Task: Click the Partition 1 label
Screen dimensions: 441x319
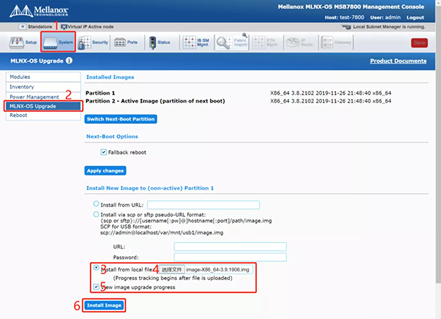Action: pyautogui.click(x=100, y=93)
